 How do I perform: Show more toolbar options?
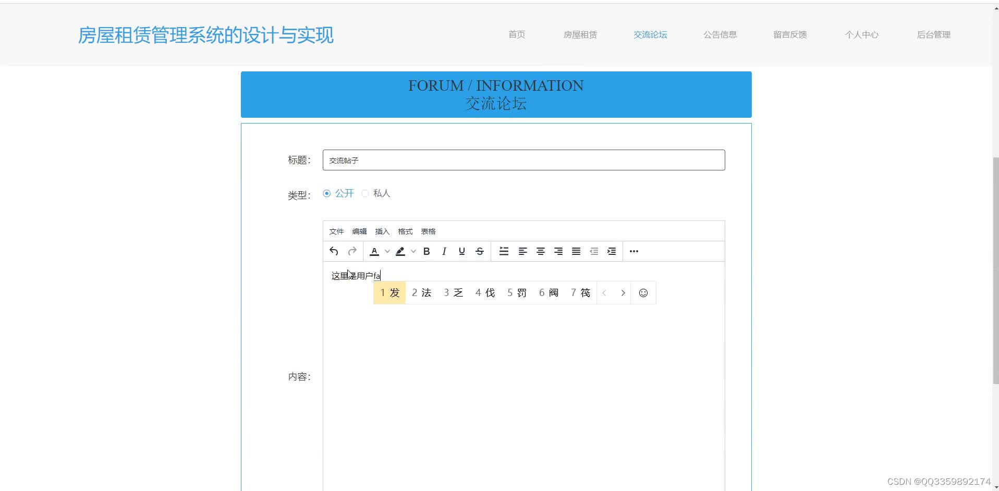634,251
